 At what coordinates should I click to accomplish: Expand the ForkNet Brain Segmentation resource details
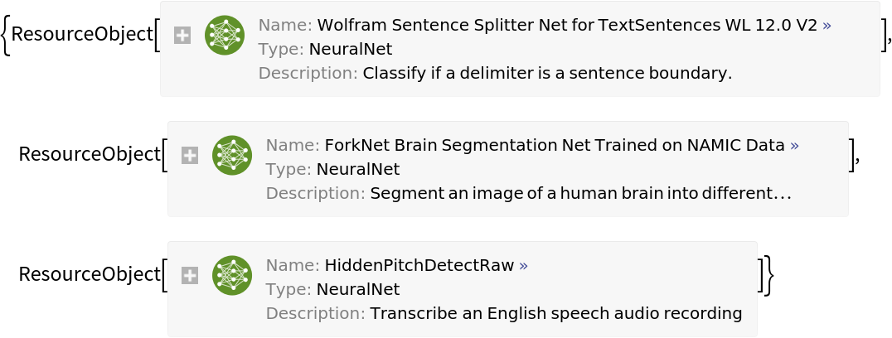click(x=190, y=156)
